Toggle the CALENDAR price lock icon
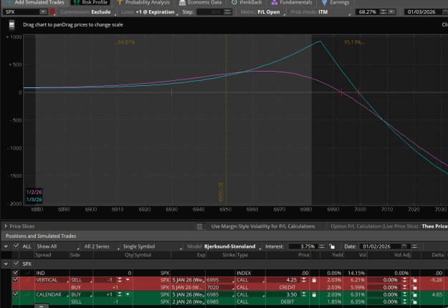 tap(314, 294)
